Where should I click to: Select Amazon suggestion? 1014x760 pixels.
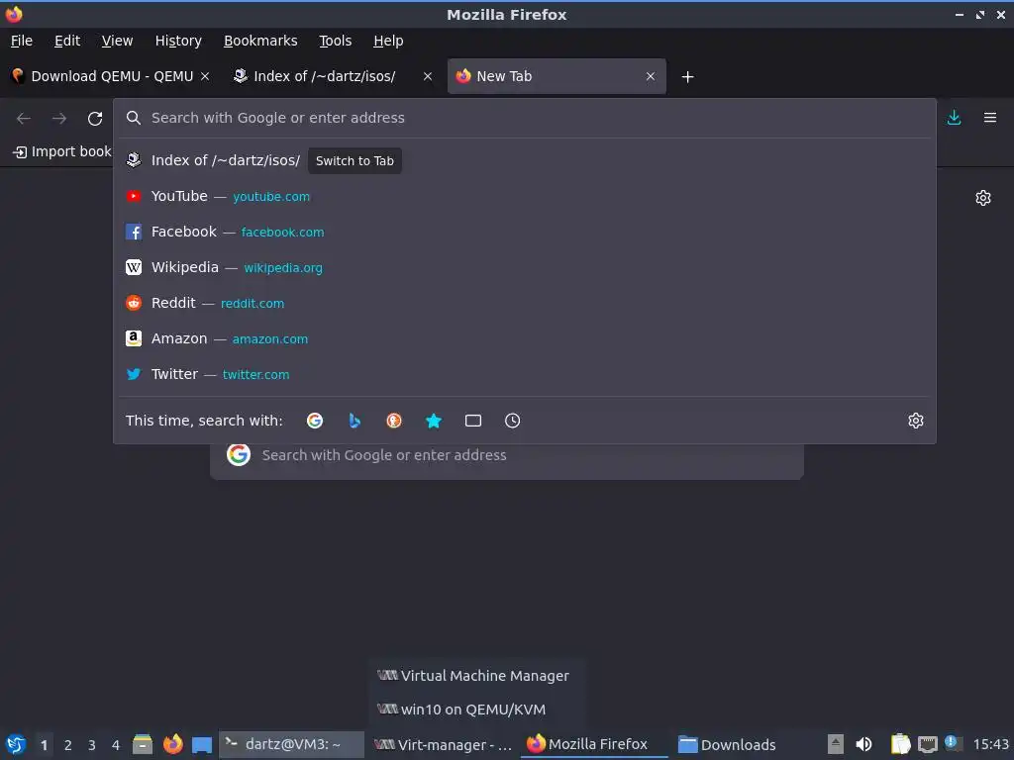tap(524, 338)
